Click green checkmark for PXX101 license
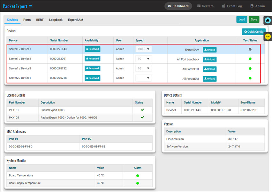Image resolution: width=272 pixels, height=192 pixels. pyautogui.click(x=142, y=110)
